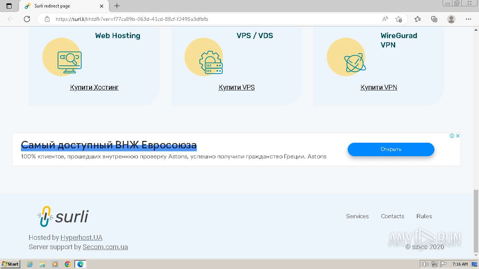Viewport: 479px width, 269px height.
Task: Click the Web Hosting heading
Action: click(118, 36)
